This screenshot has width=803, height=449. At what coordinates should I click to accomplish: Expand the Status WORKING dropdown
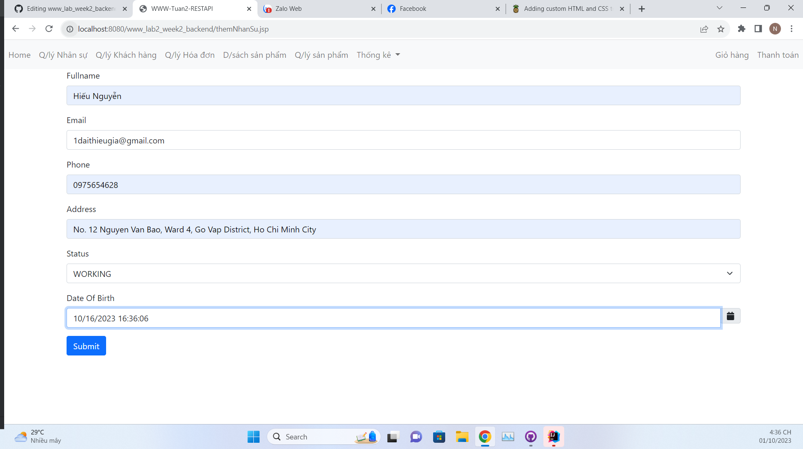[x=403, y=274]
